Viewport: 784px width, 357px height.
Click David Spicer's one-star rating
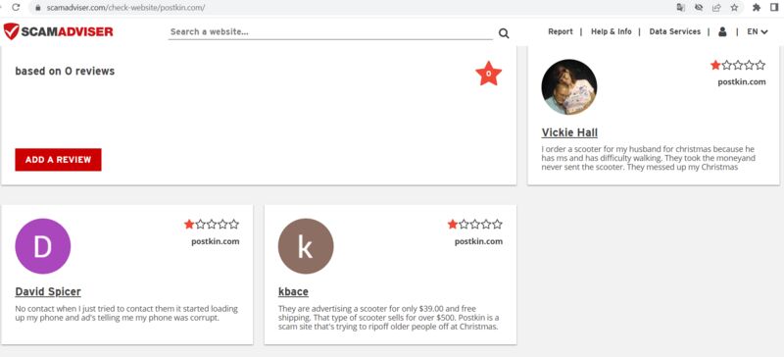point(212,225)
